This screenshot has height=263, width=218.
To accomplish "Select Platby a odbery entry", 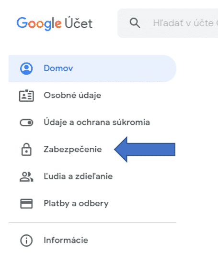I will tap(76, 203).
